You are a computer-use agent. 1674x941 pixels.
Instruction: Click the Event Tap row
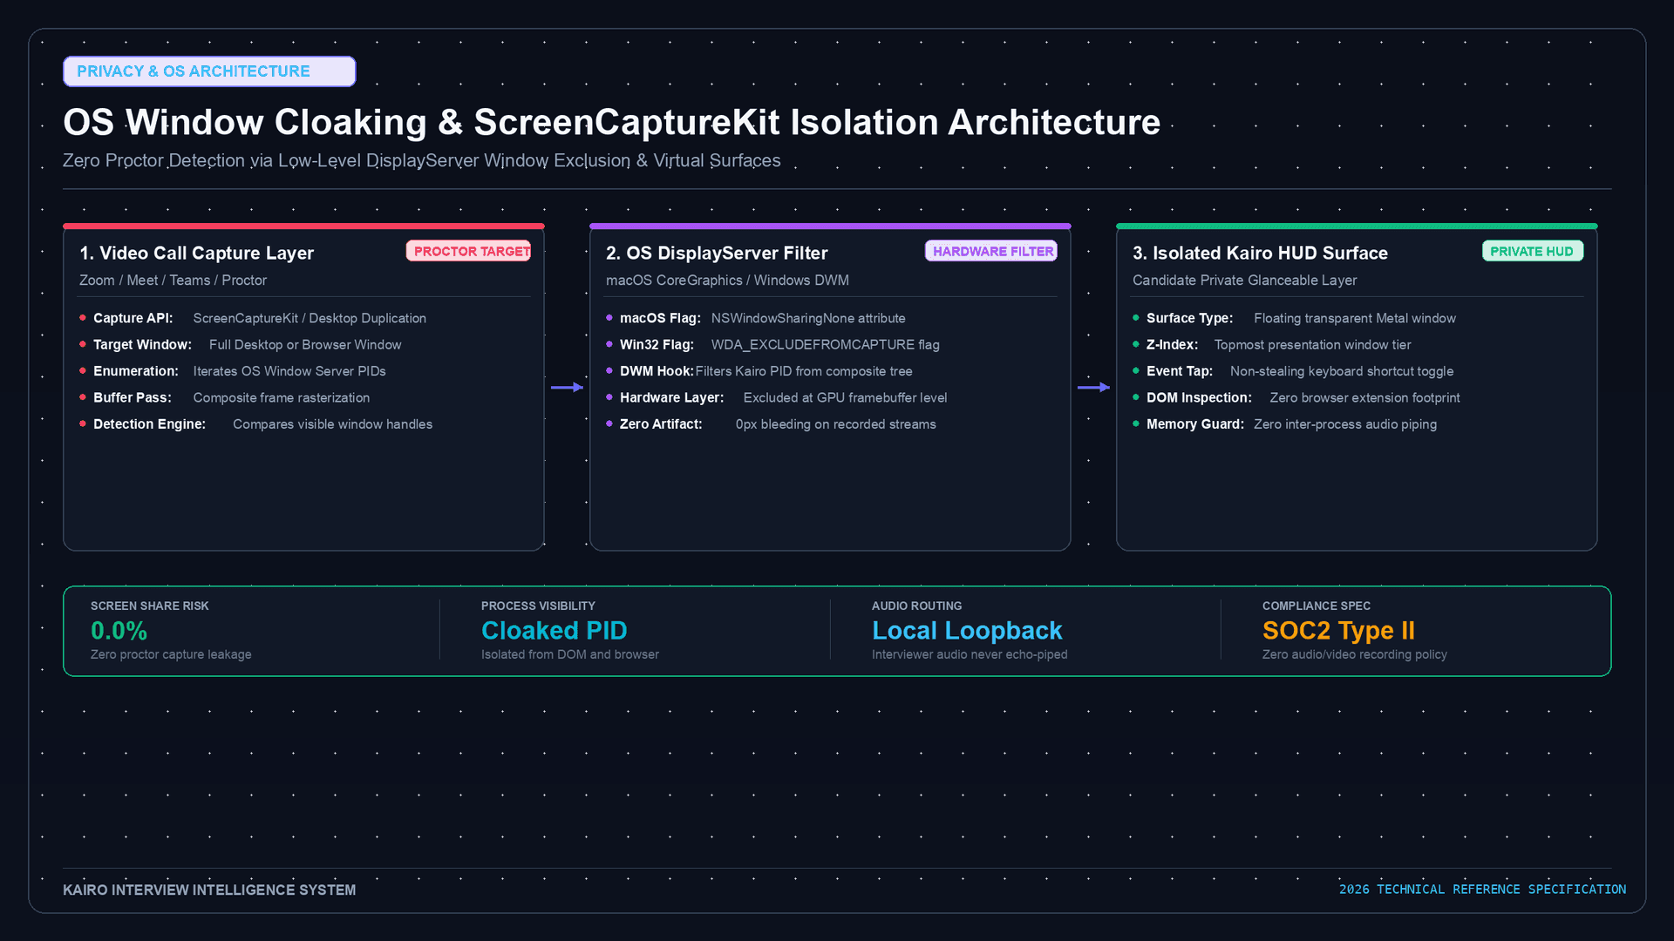[1293, 371]
